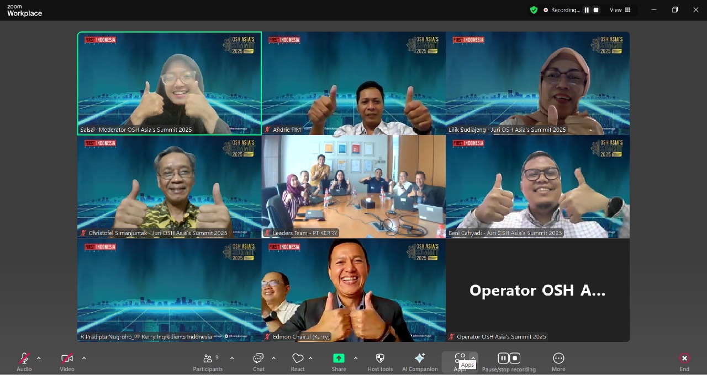Viewport: 707px width, 375px height.
Task: Open the More options ellipsis
Action: [558, 358]
